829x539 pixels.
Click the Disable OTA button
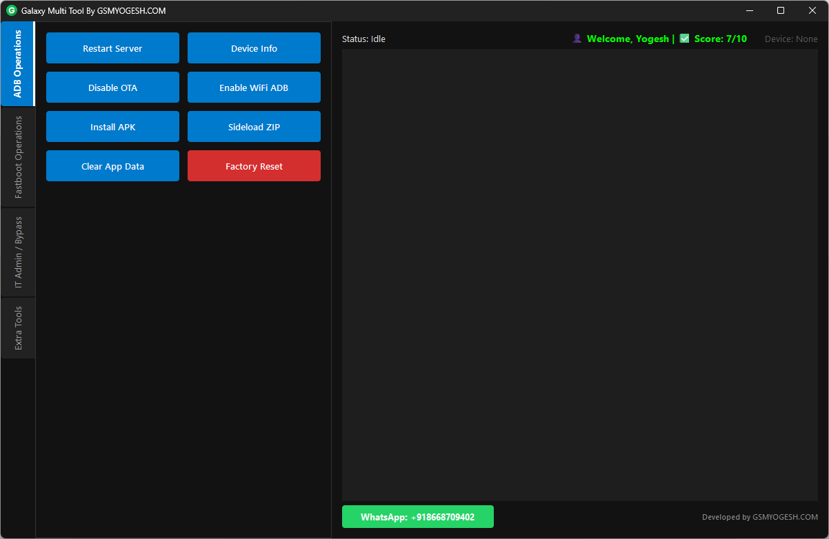click(112, 88)
